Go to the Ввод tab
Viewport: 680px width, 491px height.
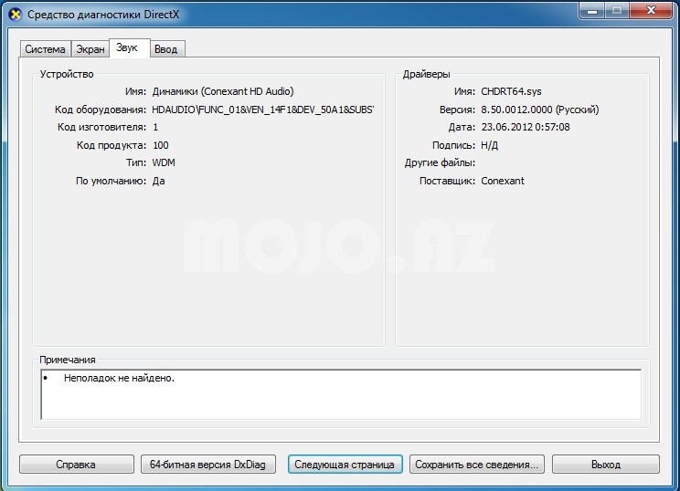coord(165,49)
